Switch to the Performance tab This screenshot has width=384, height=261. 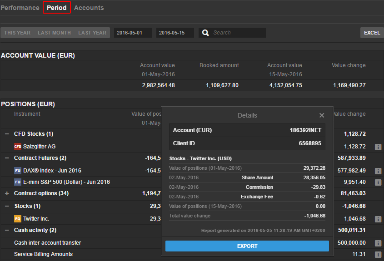coord(20,8)
